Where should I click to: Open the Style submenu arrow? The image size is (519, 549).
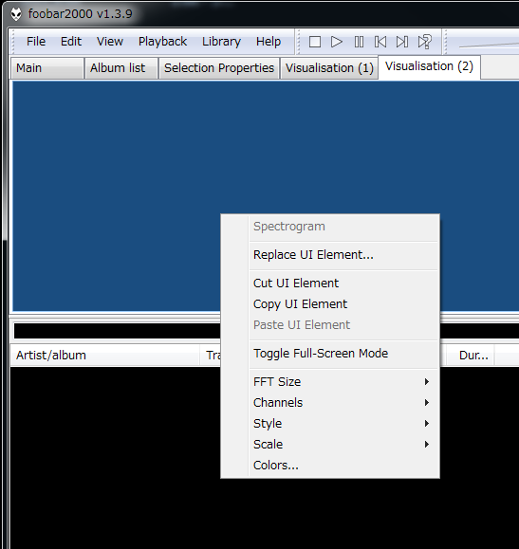coord(426,423)
